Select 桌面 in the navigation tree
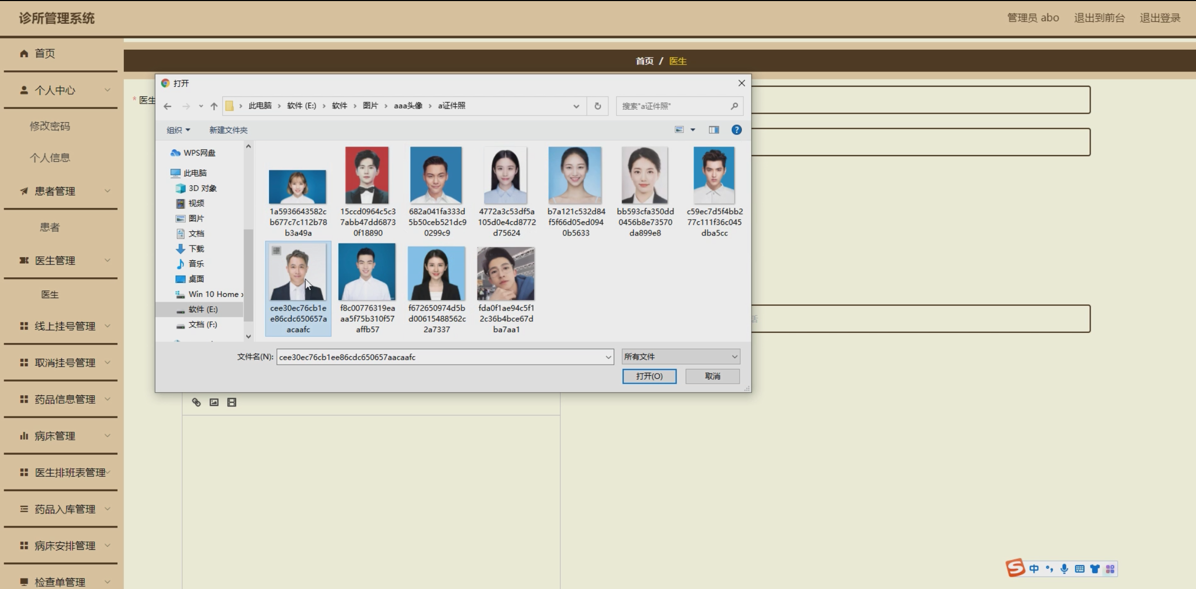Viewport: 1196px width, 589px height. [196, 279]
